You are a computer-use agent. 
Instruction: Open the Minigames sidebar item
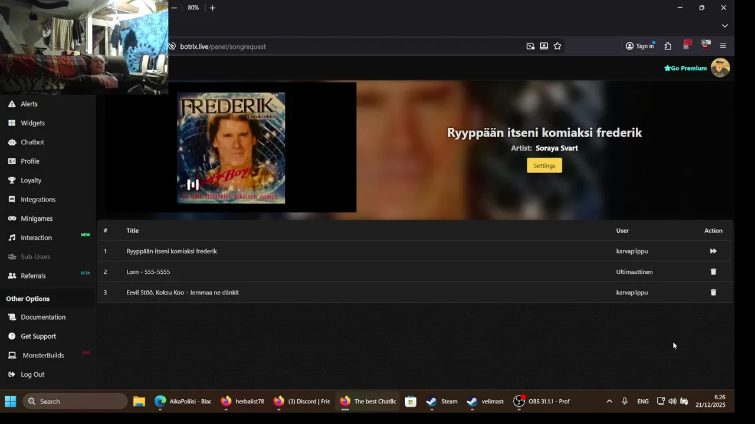(x=37, y=218)
